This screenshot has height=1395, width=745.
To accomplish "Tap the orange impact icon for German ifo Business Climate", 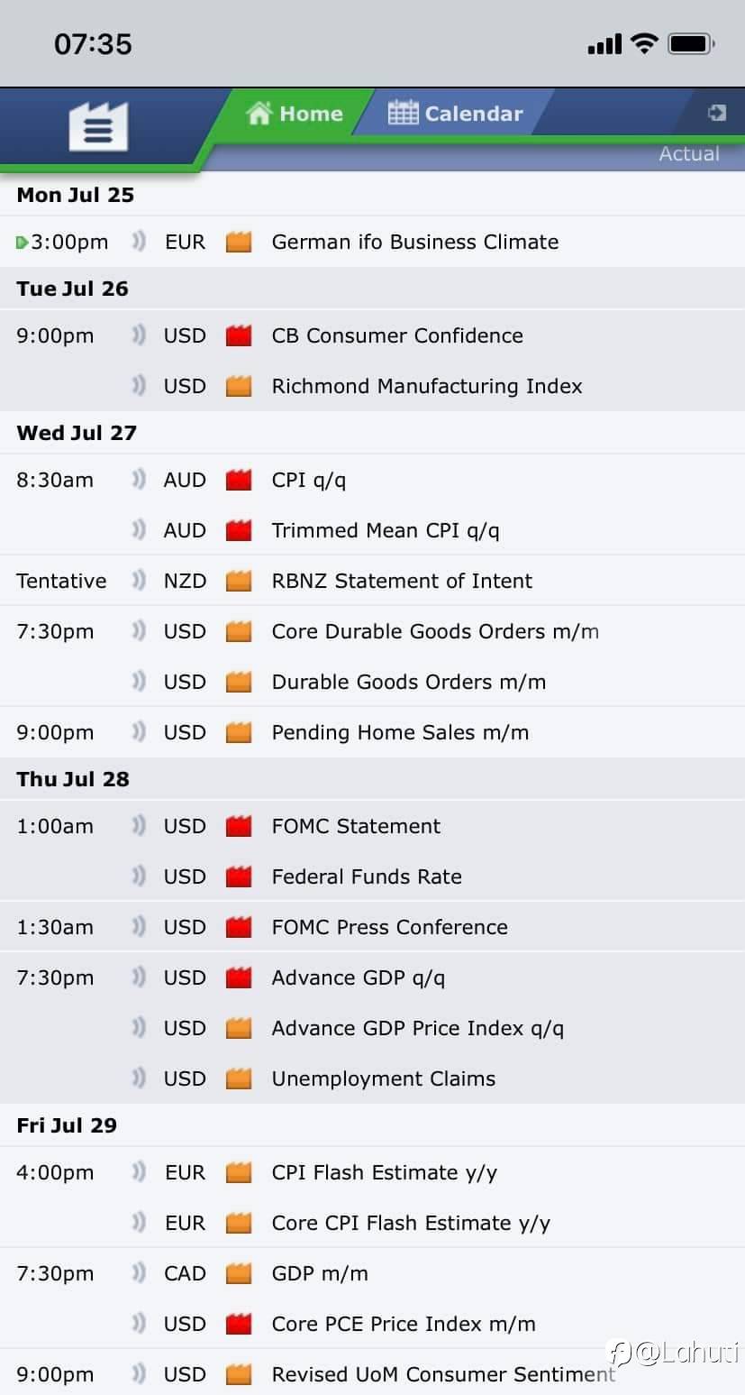I will click(x=239, y=242).
